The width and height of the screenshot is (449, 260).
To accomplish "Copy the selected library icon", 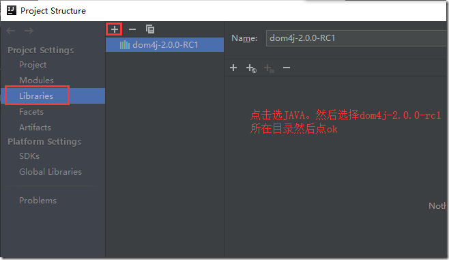I will [150, 29].
